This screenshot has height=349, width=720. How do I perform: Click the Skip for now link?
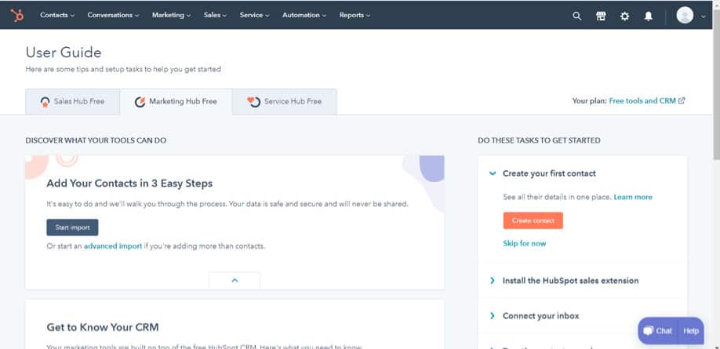[525, 243]
